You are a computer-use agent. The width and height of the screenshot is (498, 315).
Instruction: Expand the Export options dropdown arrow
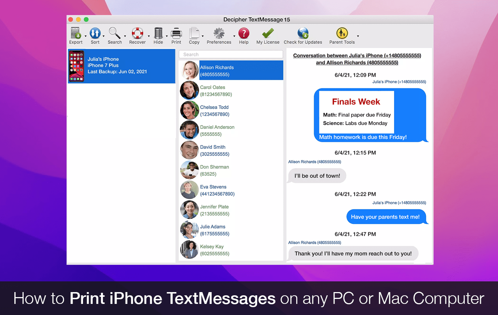(86, 36)
